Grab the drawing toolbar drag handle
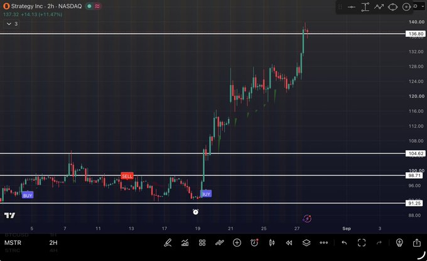 tap(340, 7)
